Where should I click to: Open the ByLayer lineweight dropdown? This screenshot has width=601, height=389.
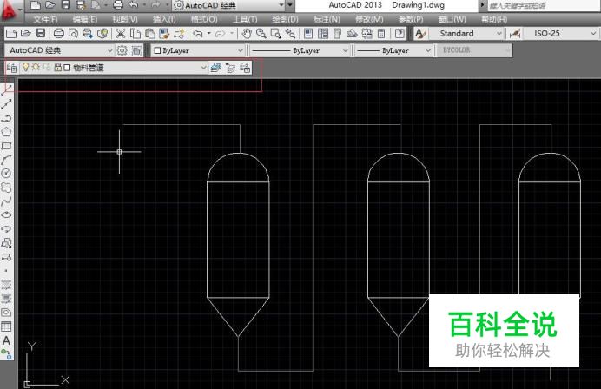[x=393, y=50]
